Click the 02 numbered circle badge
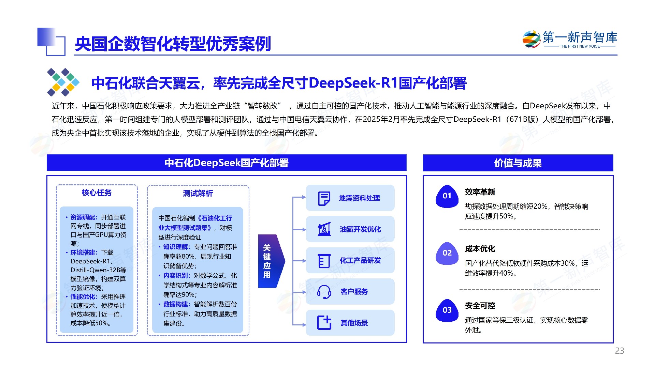Image resolution: width=655 pixels, height=368 pixels. (447, 253)
